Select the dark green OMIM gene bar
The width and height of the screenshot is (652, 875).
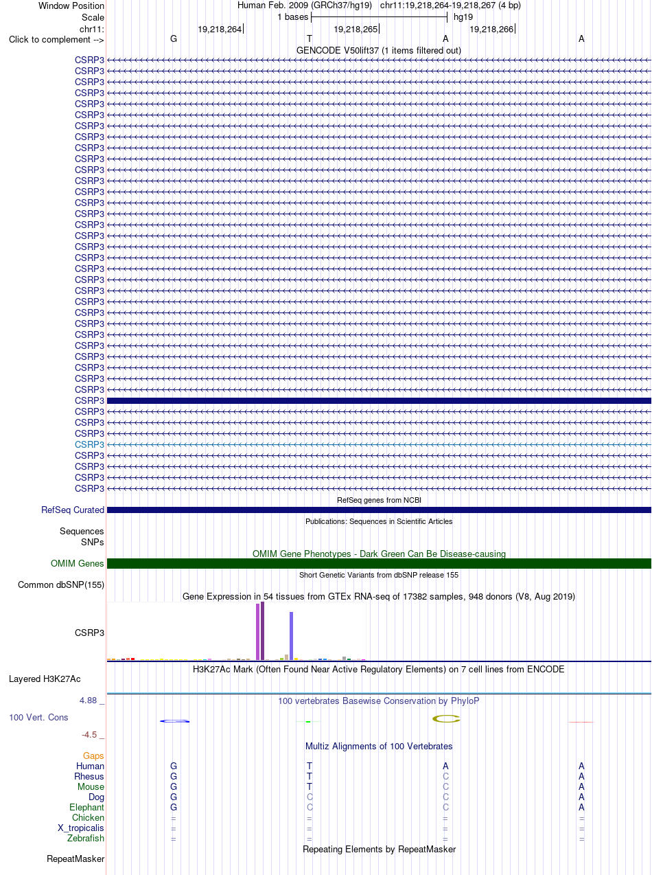click(379, 563)
